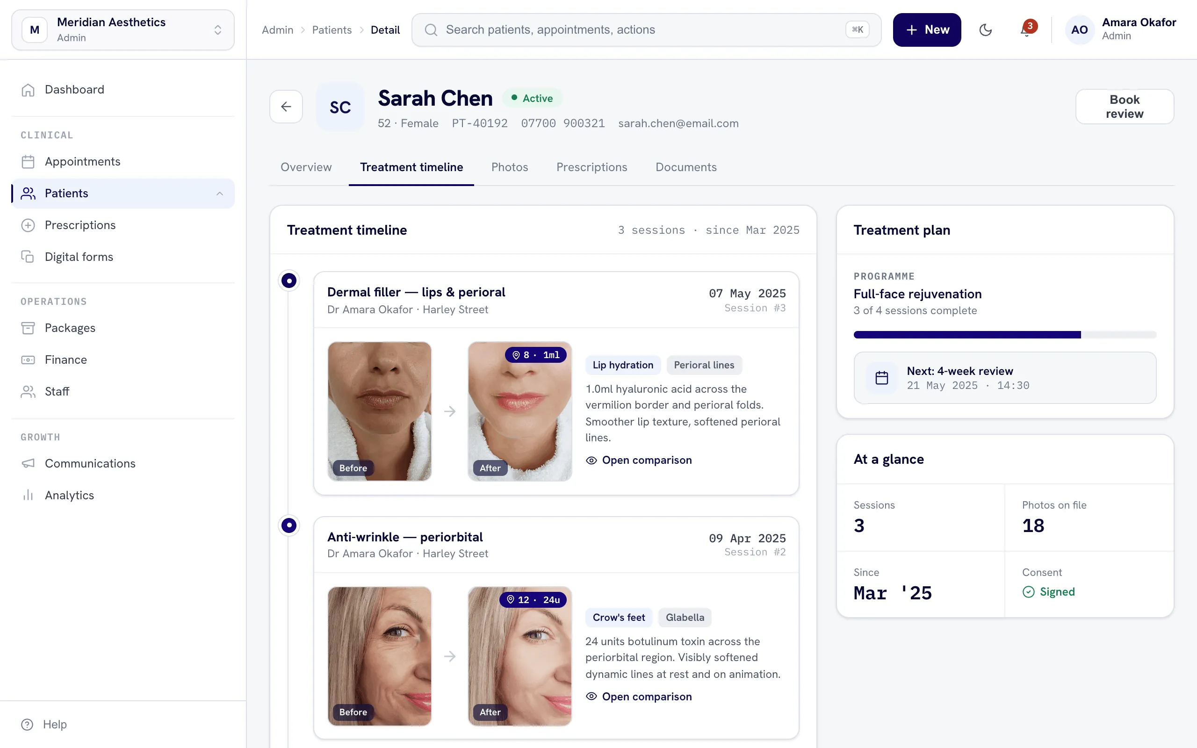This screenshot has width=1197, height=748.
Task: Open comparison for Dermal filler session
Action: click(639, 460)
